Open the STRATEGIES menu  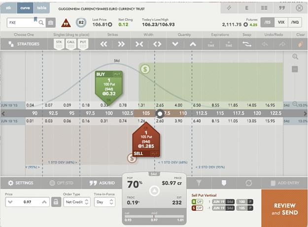24,44
